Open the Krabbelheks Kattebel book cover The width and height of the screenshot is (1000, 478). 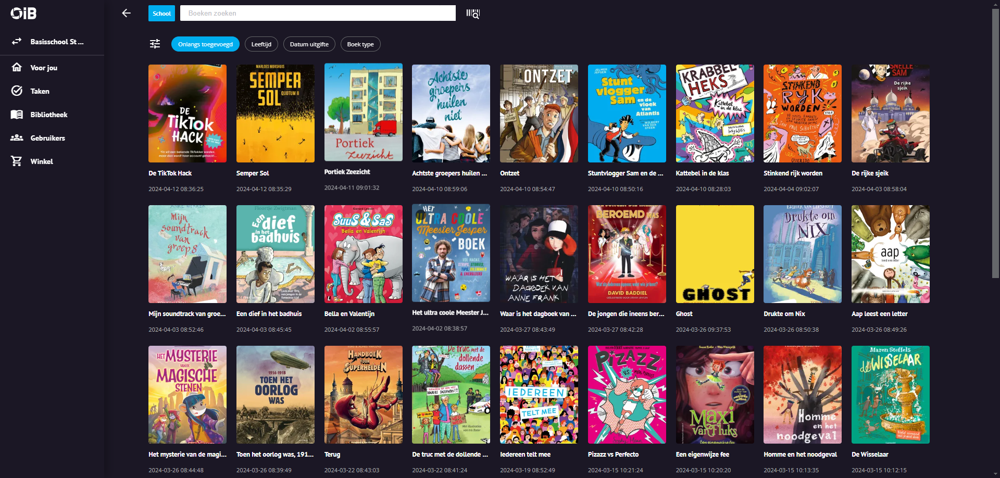tap(715, 114)
